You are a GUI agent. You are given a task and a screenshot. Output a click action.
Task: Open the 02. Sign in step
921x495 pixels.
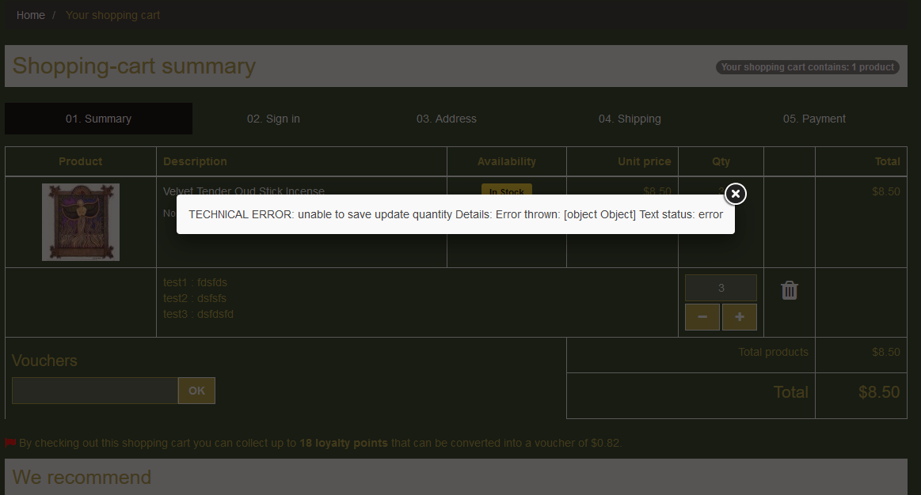(273, 119)
